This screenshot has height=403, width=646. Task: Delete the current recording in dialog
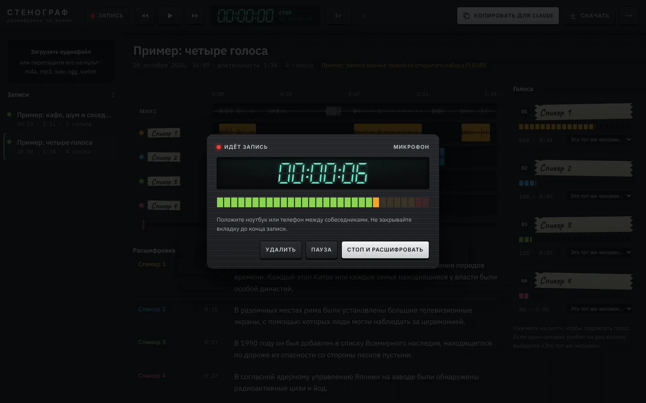click(281, 250)
